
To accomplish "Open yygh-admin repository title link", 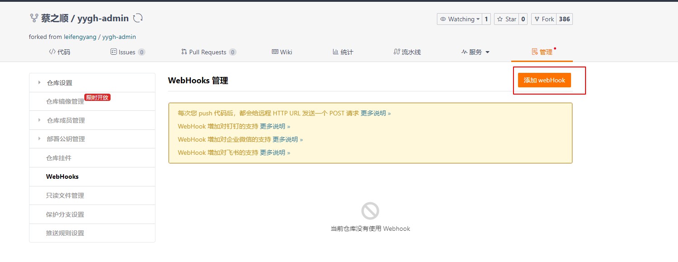I will (103, 19).
